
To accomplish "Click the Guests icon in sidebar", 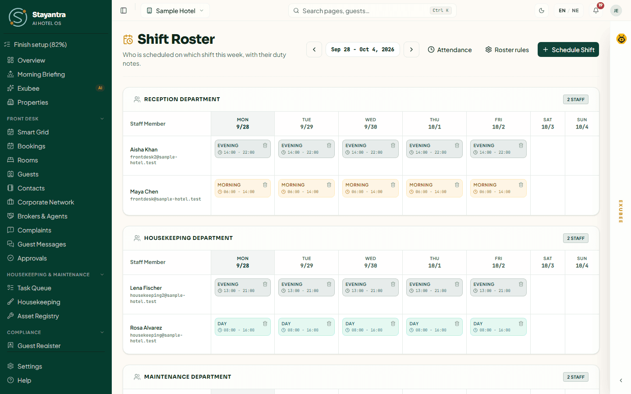I will [x=11, y=174].
